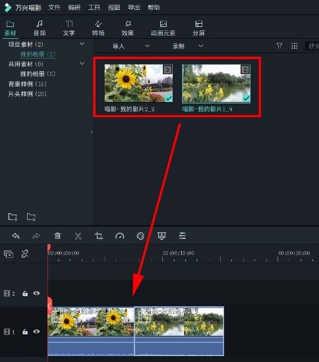Screen dimensions: 319x362
Task: Open the advanced edit sliders icon
Action: coord(183,236)
